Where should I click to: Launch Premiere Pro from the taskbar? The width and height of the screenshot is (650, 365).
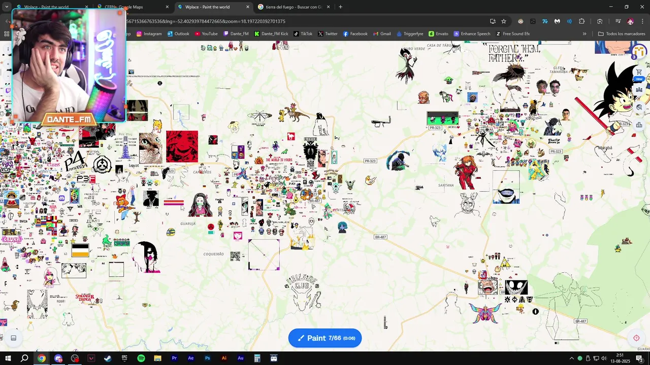click(174, 358)
